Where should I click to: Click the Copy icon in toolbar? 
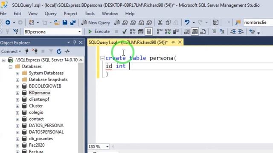coord(168,23)
